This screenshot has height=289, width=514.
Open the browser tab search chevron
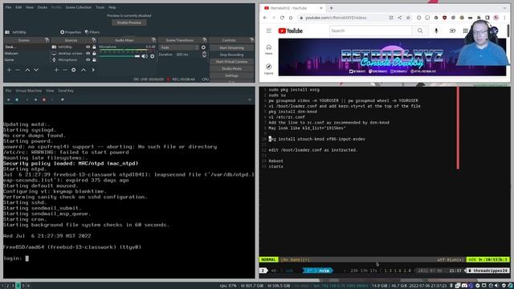(504, 8)
